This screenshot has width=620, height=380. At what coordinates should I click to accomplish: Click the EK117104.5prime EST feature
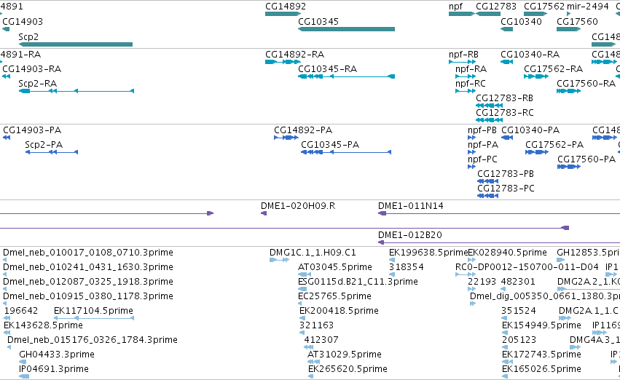pyautogui.click(x=94, y=318)
